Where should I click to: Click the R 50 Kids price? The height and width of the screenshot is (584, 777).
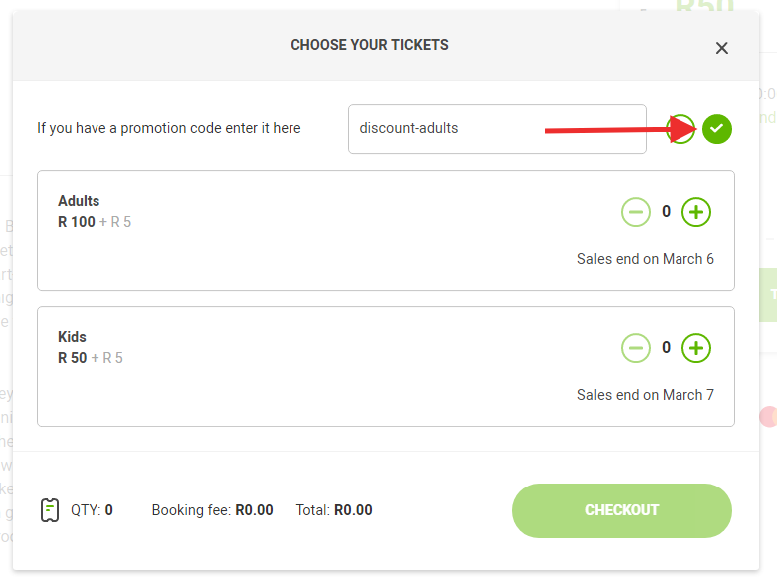[x=73, y=358]
